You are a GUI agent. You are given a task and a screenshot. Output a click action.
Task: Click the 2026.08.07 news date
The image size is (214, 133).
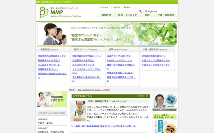tap(42, 128)
